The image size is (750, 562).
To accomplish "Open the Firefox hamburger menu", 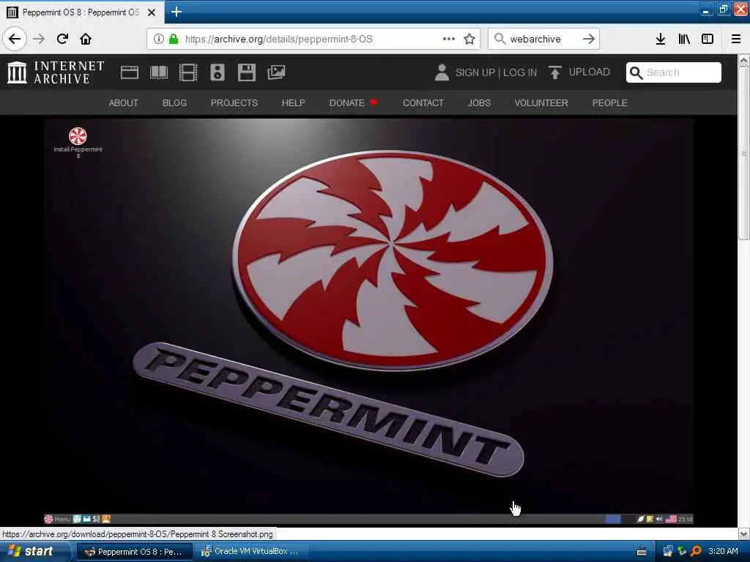I will pyautogui.click(x=735, y=39).
